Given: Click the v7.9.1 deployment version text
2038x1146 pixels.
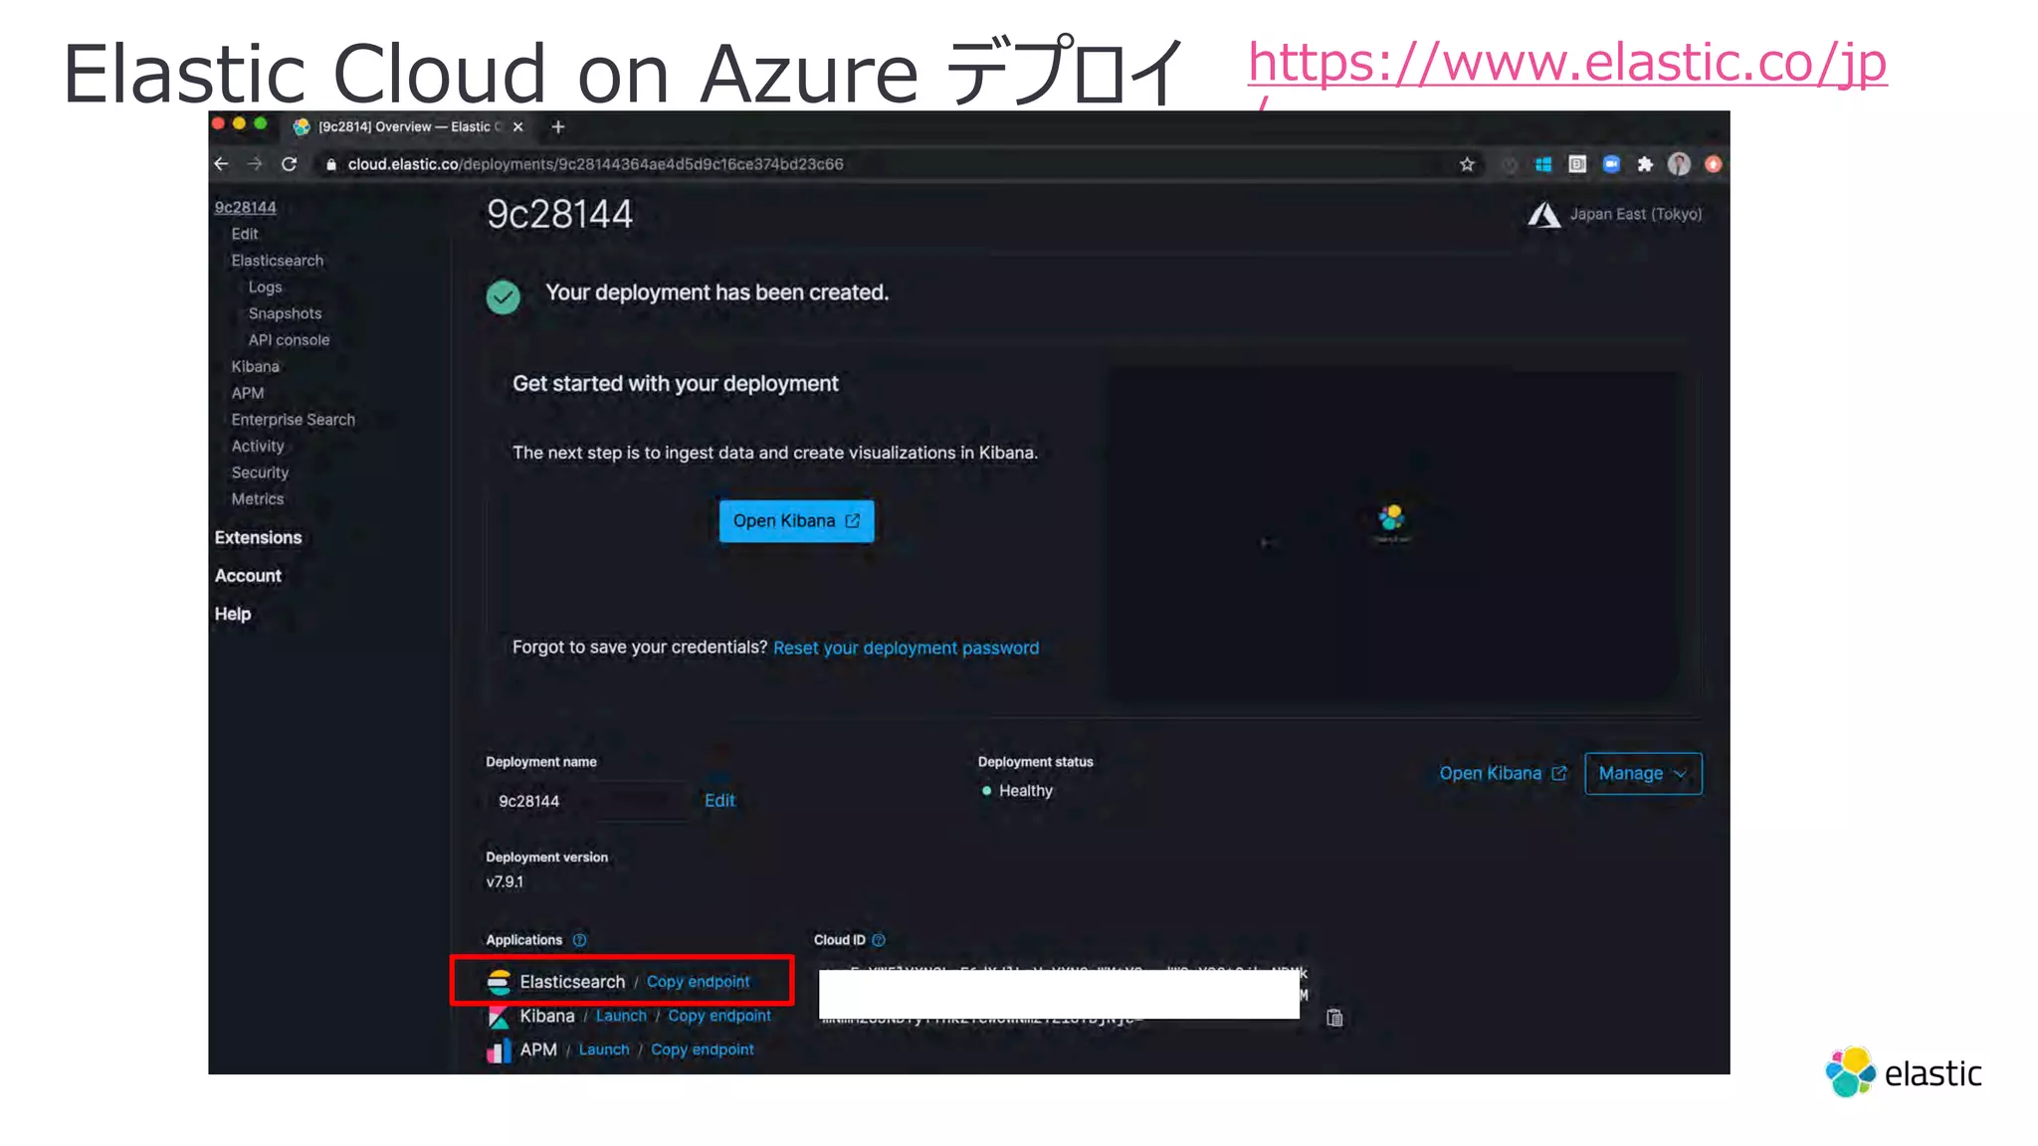Looking at the screenshot, I should [505, 882].
